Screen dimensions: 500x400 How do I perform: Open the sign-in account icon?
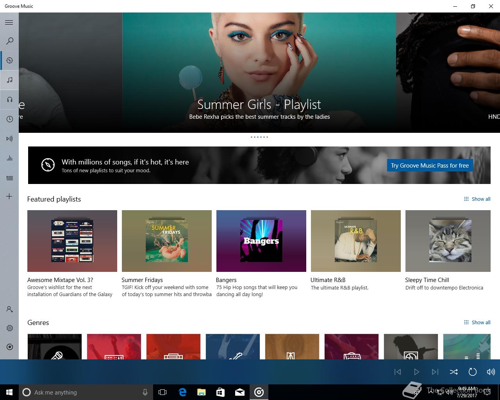tap(9, 309)
